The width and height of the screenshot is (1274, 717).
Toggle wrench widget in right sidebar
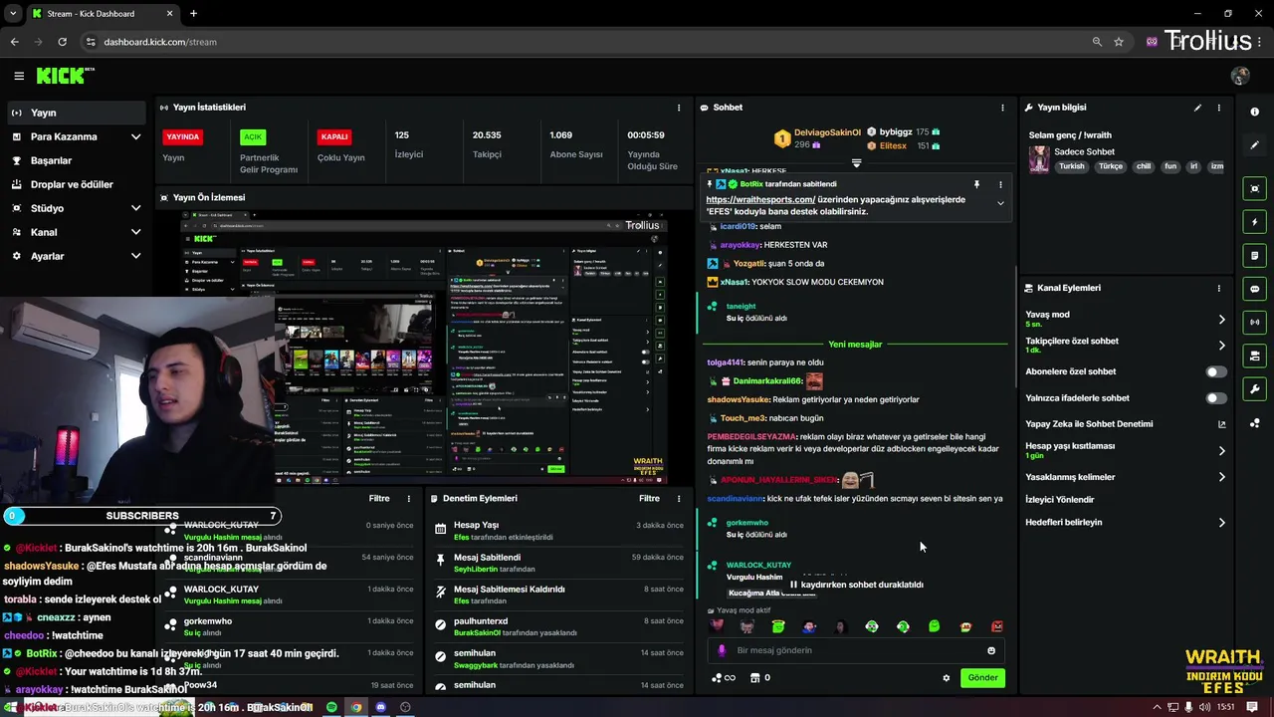tap(1254, 389)
